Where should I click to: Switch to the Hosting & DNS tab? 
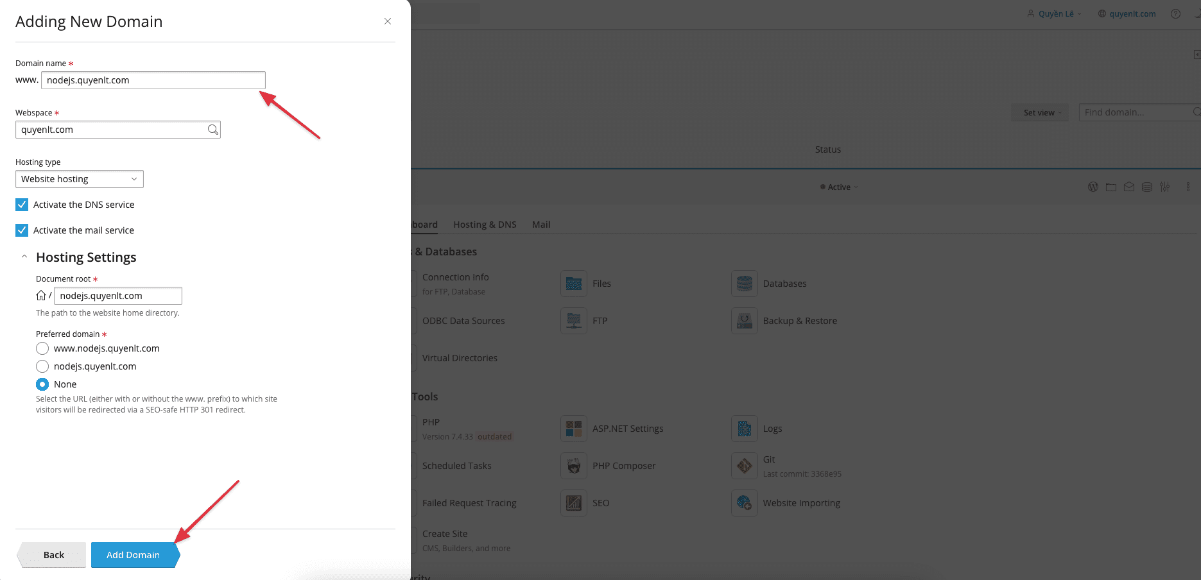[x=485, y=225]
